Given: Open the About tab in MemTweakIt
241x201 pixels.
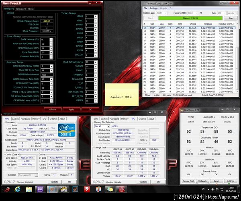Looking at the screenshot, I should tap(31, 9).
